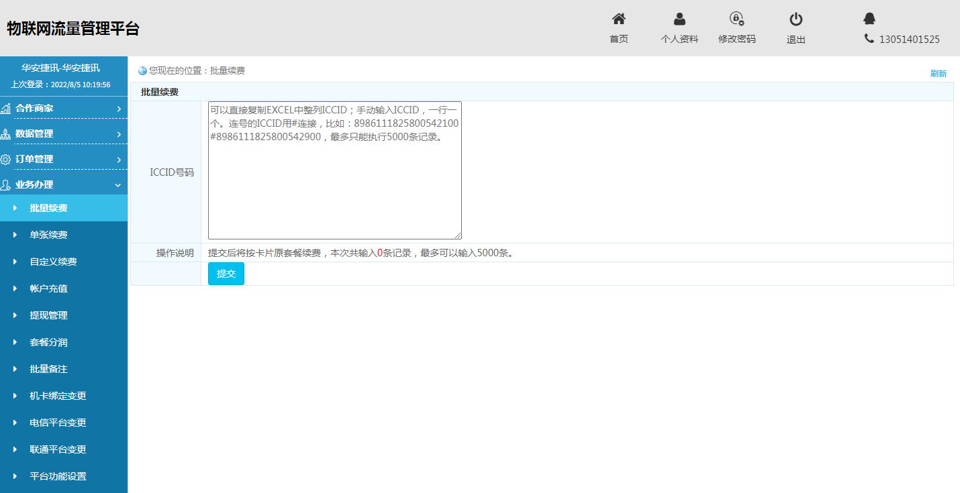This screenshot has height=493, width=960.
Task: Expand the 合作商家 chevron
Action: (x=119, y=108)
